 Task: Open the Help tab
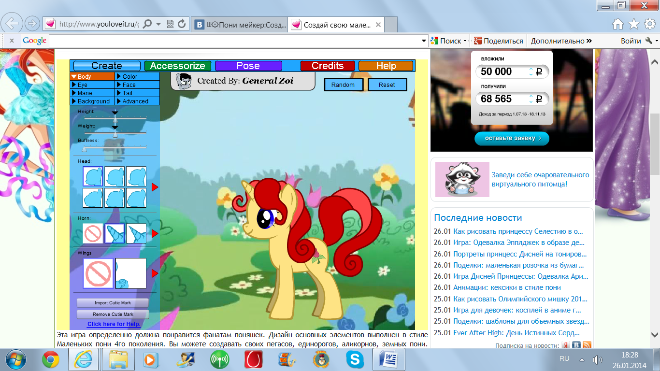point(386,66)
